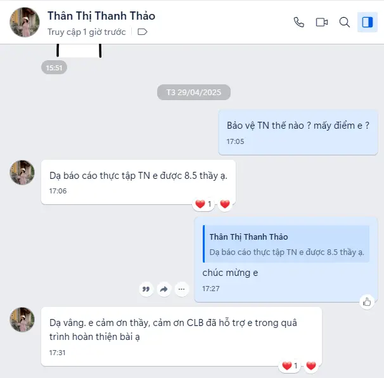Viewport: 384px width, 378px height.
Task: Quote reply the 'chúc mừng e' message
Action: tap(146, 289)
